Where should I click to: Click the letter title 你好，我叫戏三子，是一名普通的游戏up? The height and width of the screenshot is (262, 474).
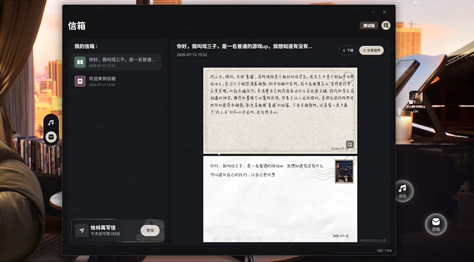[244, 46]
